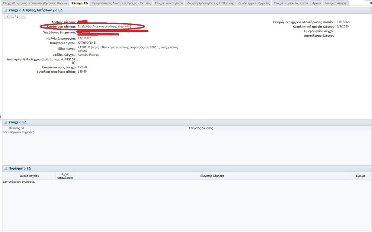The width and height of the screenshot is (372, 232).
Task: Open the Αρχεία tab
Action: (x=316, y=3)
